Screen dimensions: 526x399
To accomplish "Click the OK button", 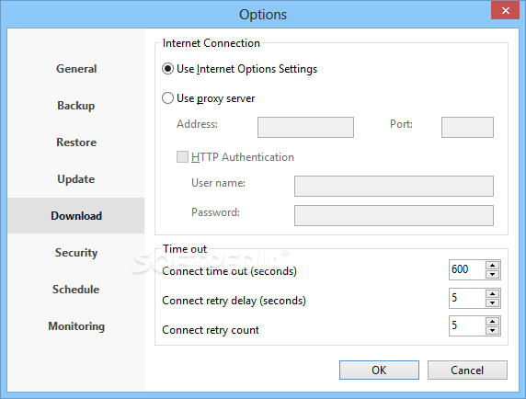I will coord(379,370).
